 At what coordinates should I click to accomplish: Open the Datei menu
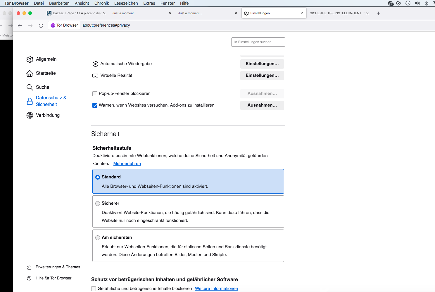coord(39,3)
